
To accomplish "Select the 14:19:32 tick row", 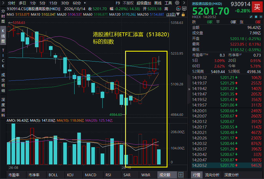I will click(x=227, y=77).
